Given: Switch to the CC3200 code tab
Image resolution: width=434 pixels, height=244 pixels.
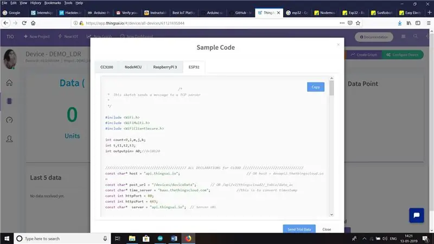Looking at the screenshot, I should 106,67.
